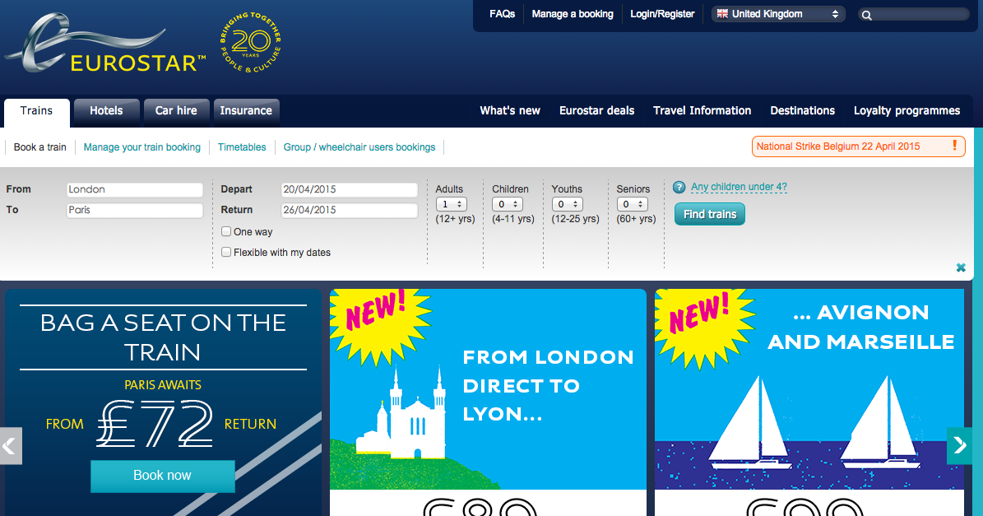Click the question mark help icon
Viewport: 983px width, 516px height.
[679, 187]
